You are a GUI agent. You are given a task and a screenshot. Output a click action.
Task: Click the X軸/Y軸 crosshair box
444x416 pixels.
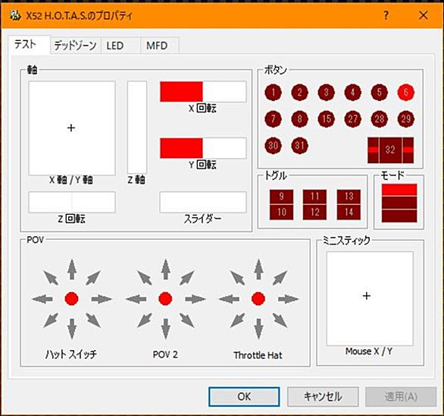point(72,128)
